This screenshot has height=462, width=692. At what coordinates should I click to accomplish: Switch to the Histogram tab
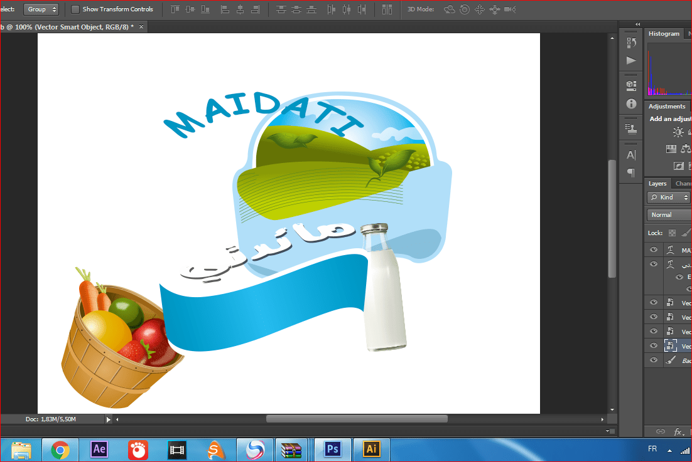click(664, 34)
